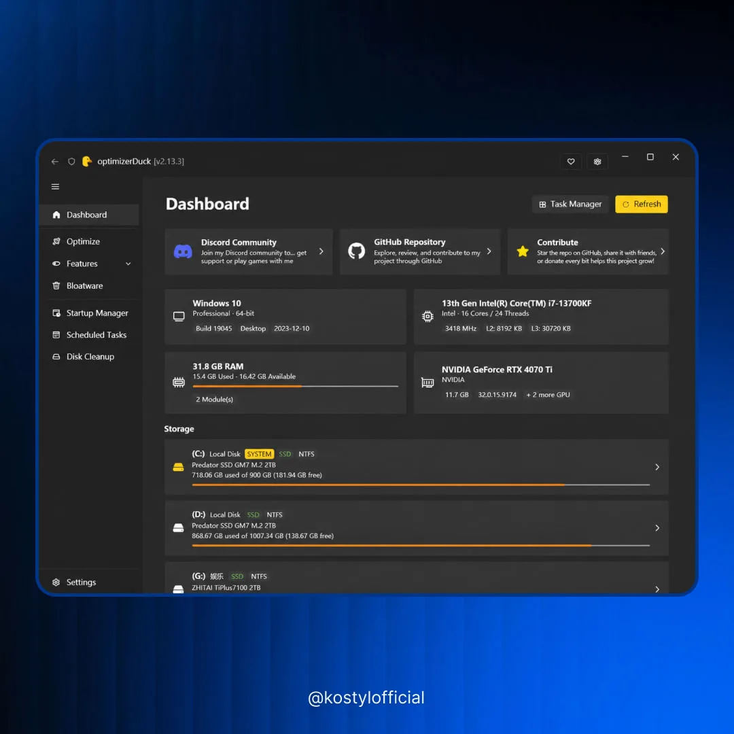Open Discord Community card chevron
This screenshot has height=734, width=734.
click(321, 251)
